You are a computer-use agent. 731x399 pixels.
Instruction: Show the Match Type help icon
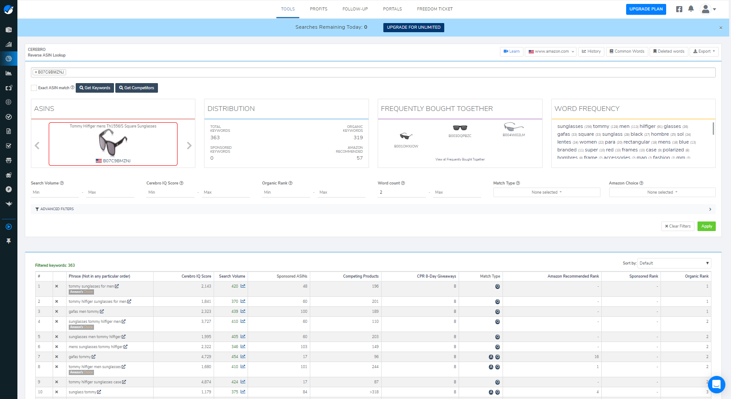click(x=518, y=183)
